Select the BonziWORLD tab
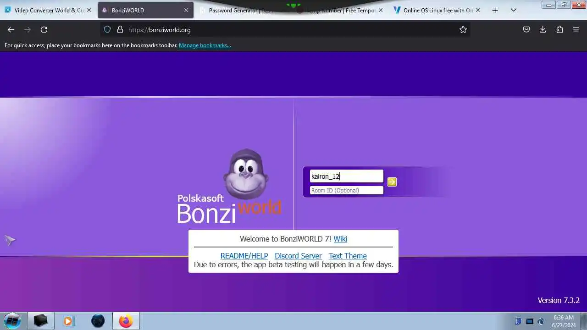The width and height of the screenshot is (587, 330). click(x=146, y=10)
